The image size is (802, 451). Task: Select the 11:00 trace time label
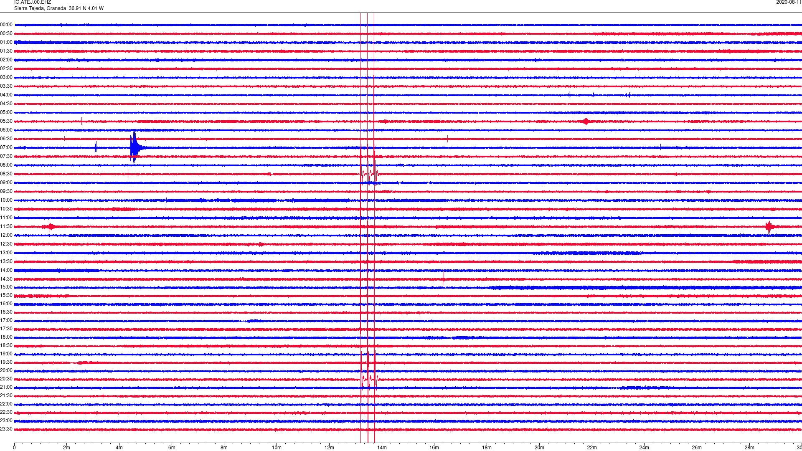6,218
